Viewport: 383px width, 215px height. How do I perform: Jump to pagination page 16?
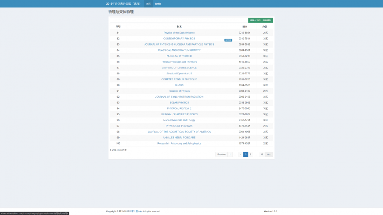coord(262,154)
